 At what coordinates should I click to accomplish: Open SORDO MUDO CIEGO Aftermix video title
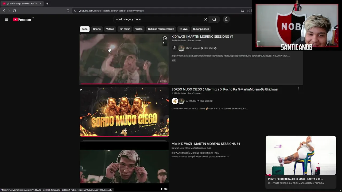225,89
